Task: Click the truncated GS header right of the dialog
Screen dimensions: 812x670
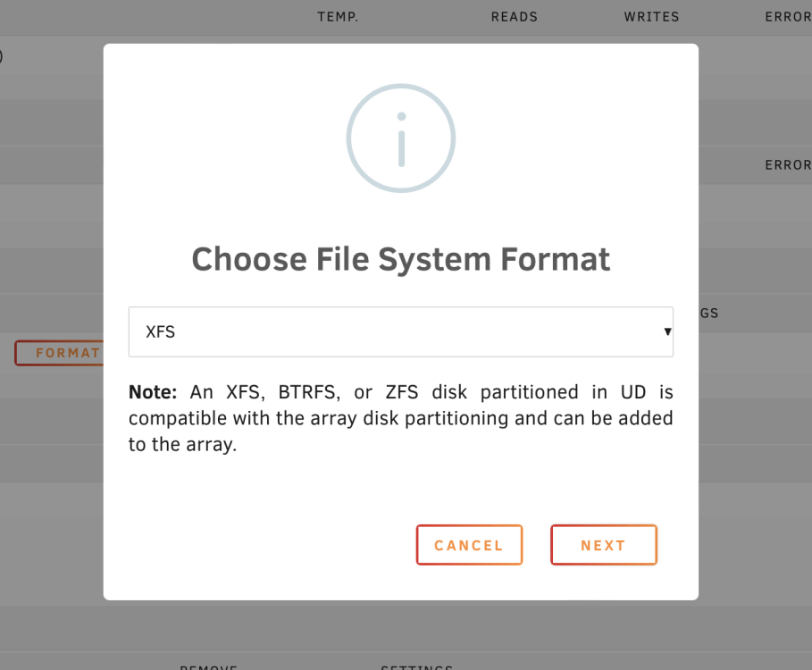Action: (x=709, y=314)
